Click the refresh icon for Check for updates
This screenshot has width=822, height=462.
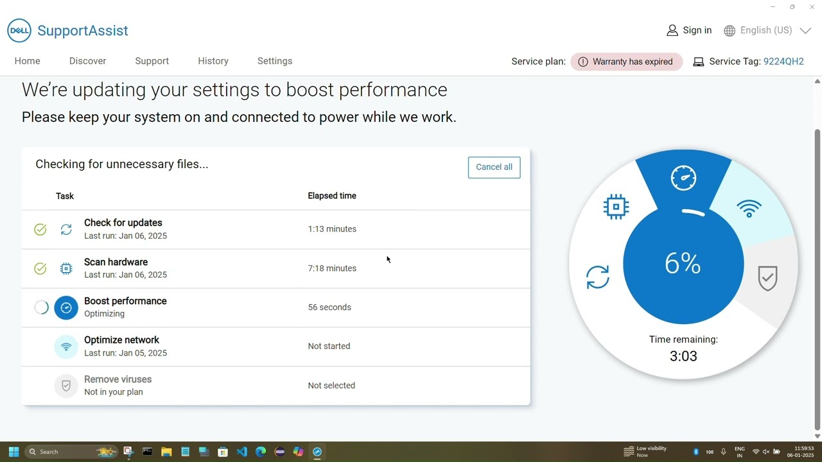66,229
